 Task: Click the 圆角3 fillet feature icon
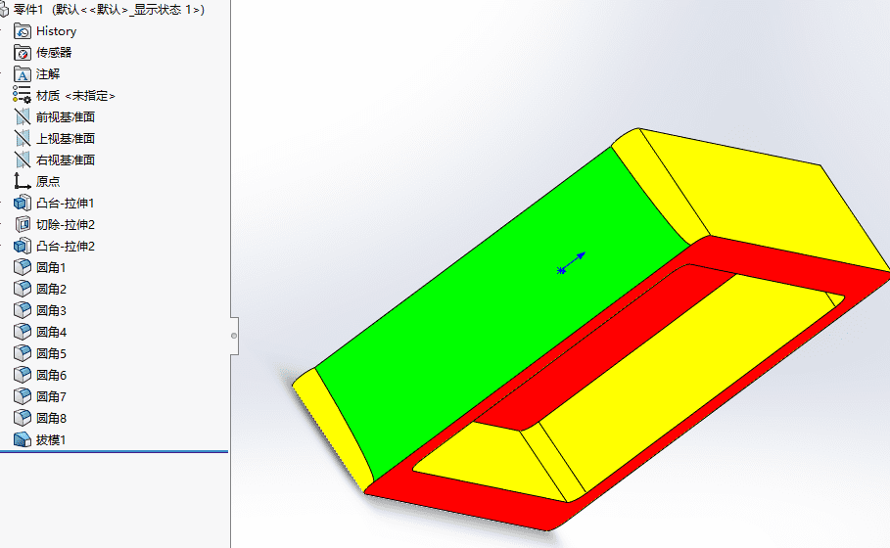(x=23, y=310)
